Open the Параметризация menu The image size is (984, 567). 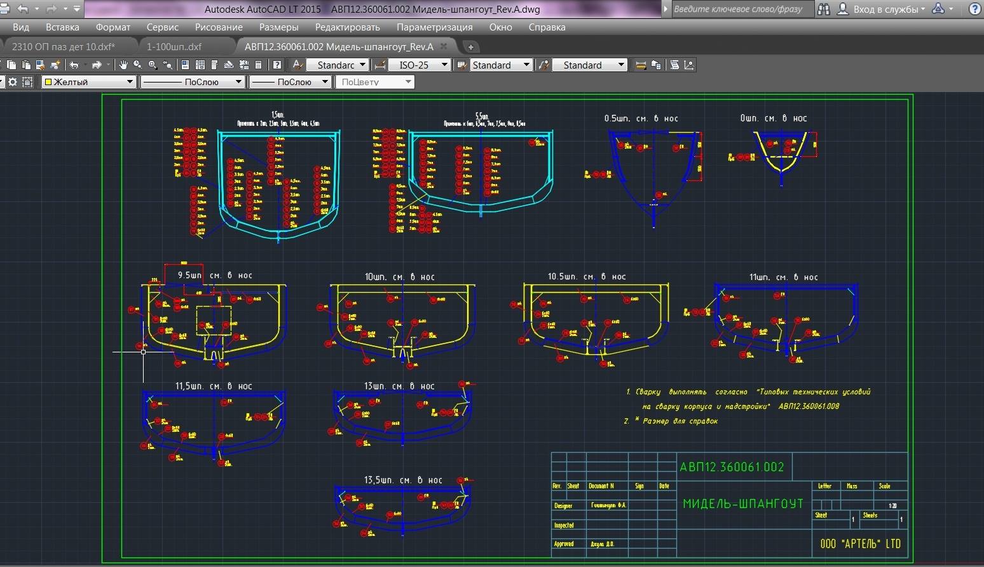pos(434,27)
